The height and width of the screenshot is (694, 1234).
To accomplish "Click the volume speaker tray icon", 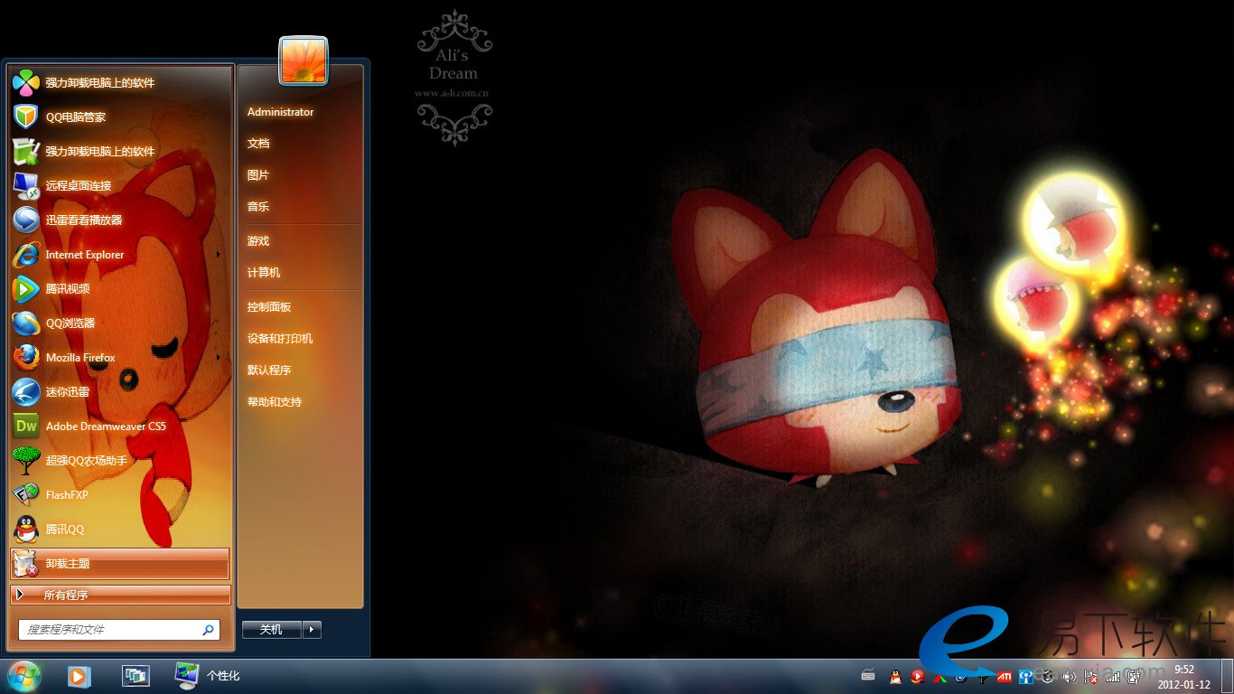I will (x=1069, y=676).
